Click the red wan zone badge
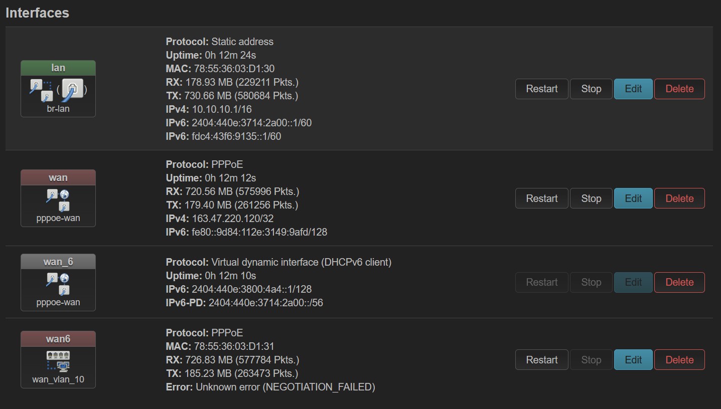 click(58, 177)
